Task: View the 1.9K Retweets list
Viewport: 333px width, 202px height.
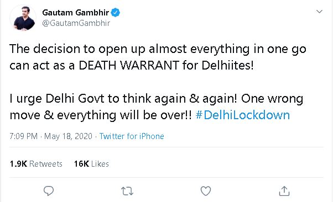Action: coord(36,163)
